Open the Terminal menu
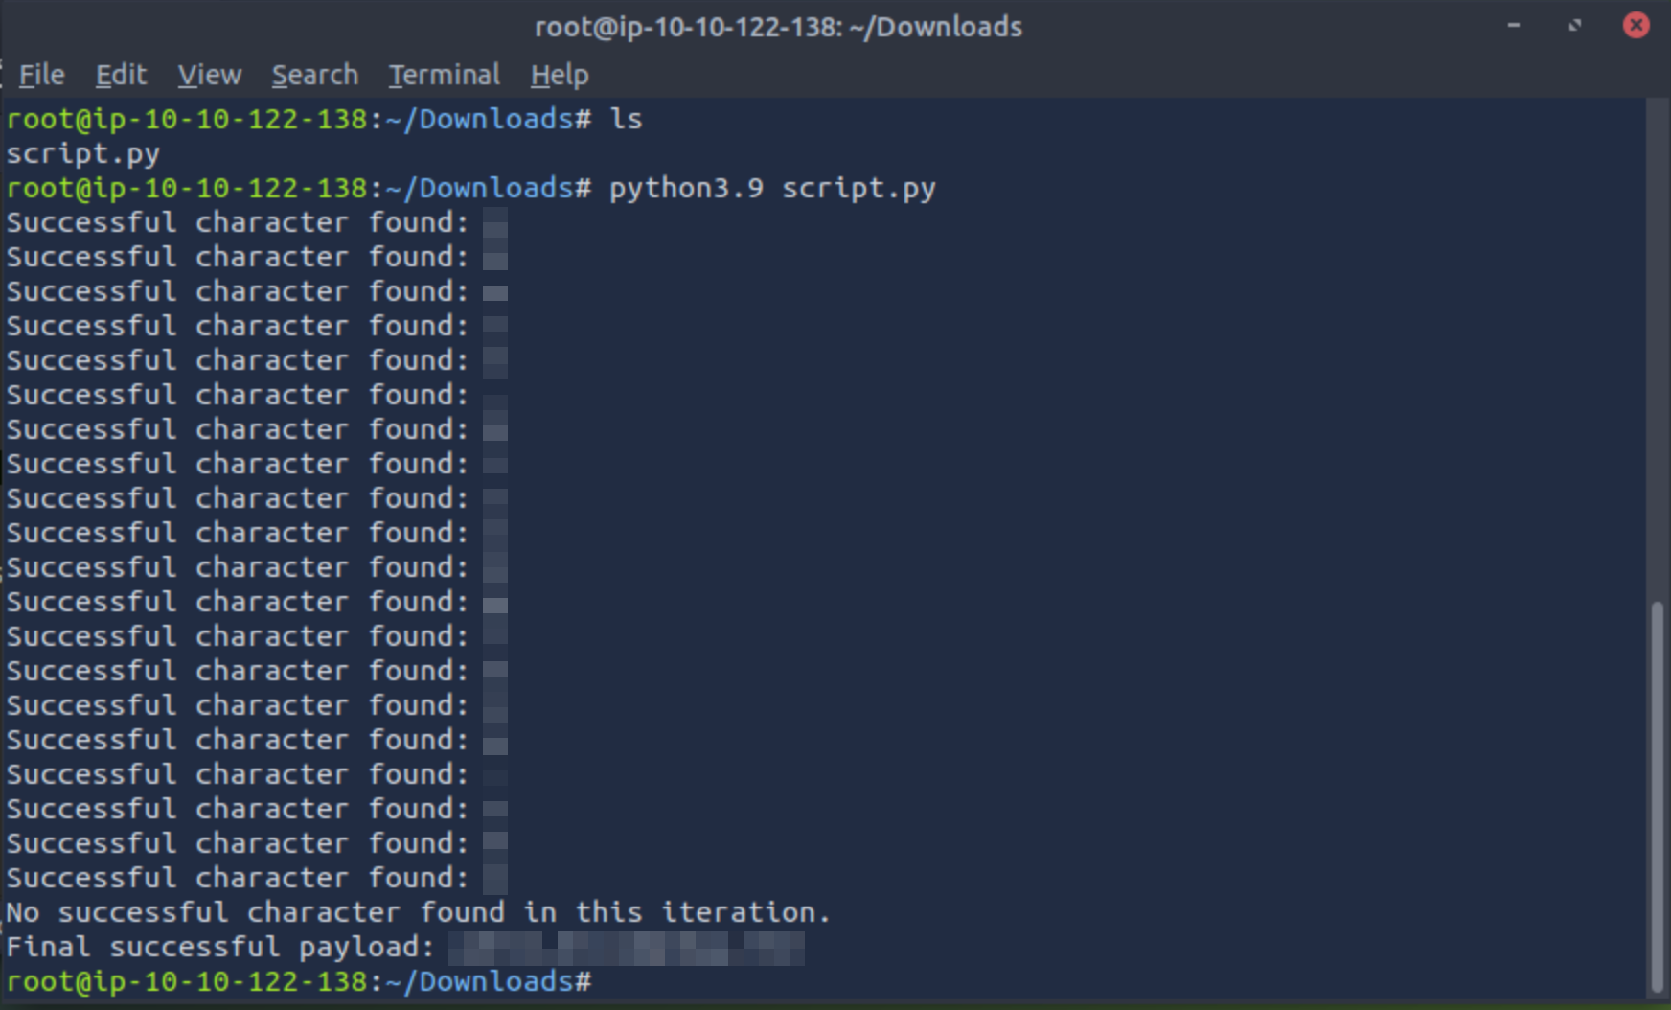 click(444, 75)
